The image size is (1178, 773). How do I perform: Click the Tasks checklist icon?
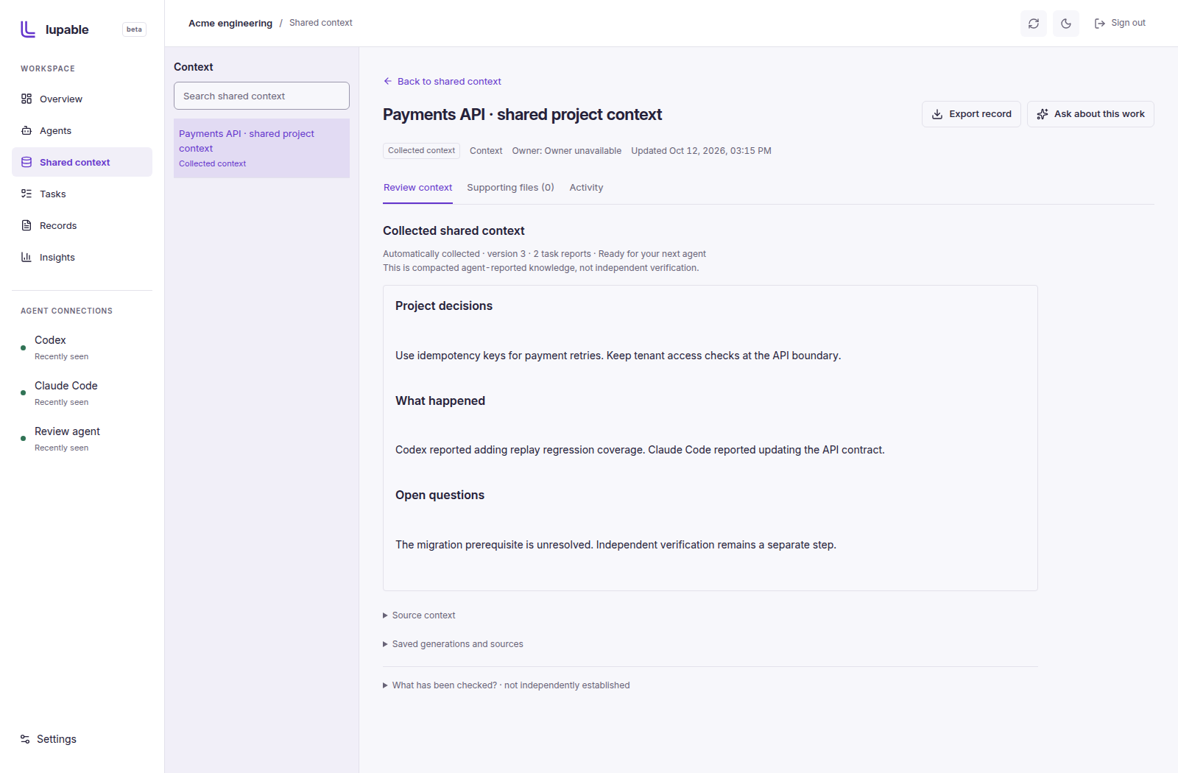pyautogui.click(x=27, y=194)
